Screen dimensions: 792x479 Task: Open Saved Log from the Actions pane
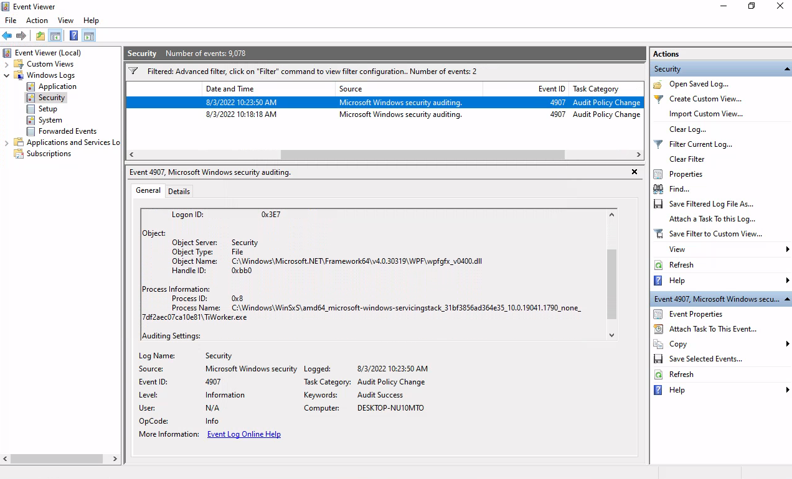[x=698, y=84]
